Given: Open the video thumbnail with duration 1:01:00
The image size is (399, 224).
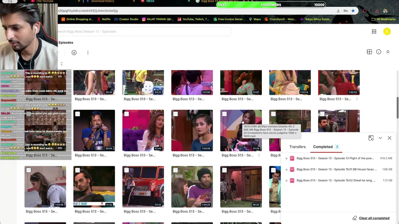Looking at the screenshot, I should pyautogui.click(x=192, y=82).
